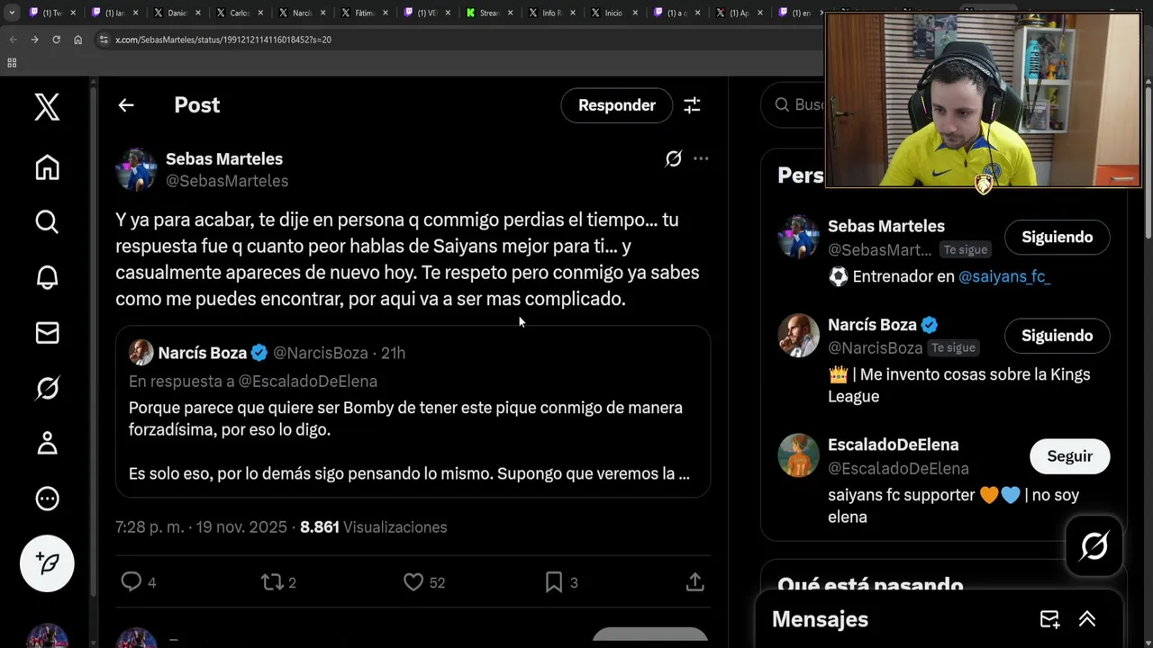1153x648 pixels.
Task: Open site information icon in address bar
Action: click(104, 40)
